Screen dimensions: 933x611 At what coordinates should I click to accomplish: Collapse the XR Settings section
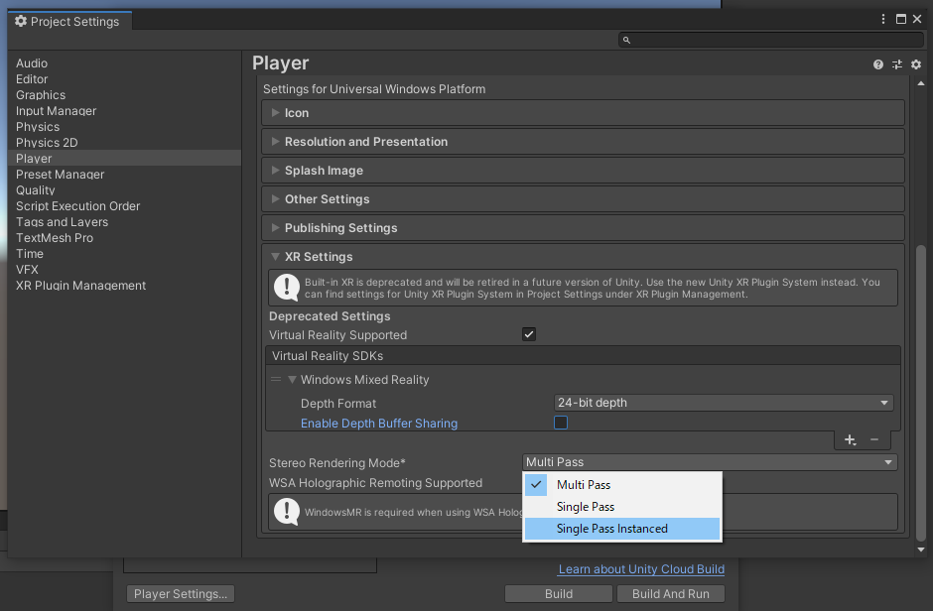(x=274, y=256)
